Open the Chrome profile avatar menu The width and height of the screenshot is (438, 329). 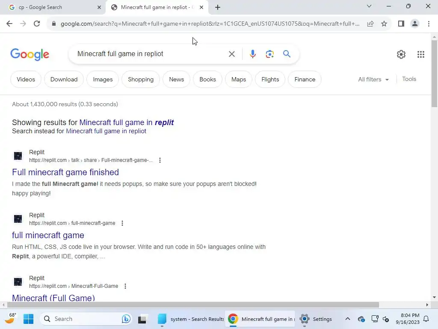(x=415, y=24)
